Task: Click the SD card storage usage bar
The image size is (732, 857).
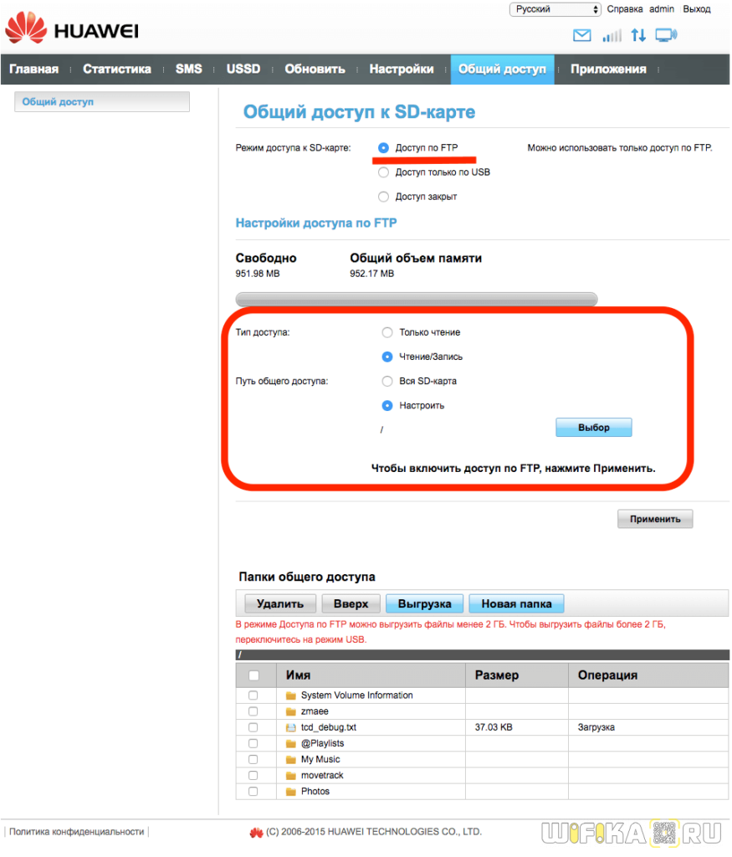Action: pyautogui.click(x=417, y=300)
